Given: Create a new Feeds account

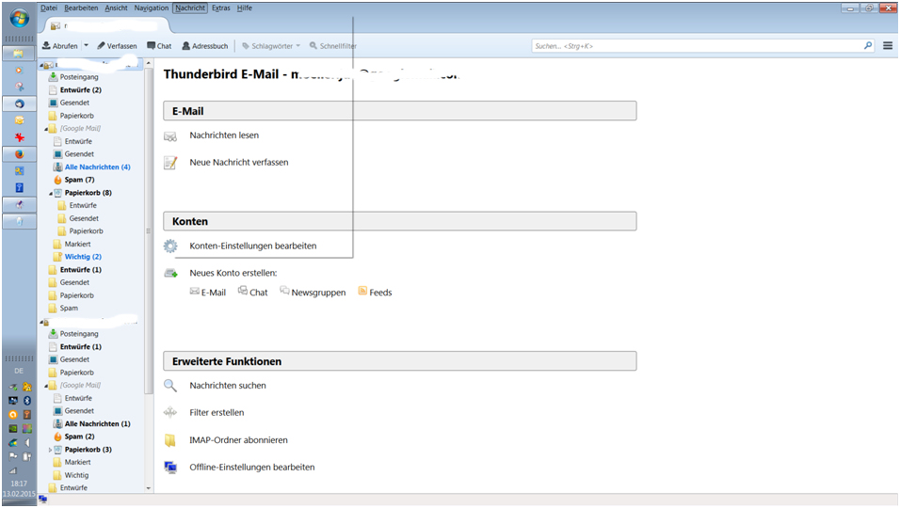Looking at the screenshot, I should tap(375, 292).
